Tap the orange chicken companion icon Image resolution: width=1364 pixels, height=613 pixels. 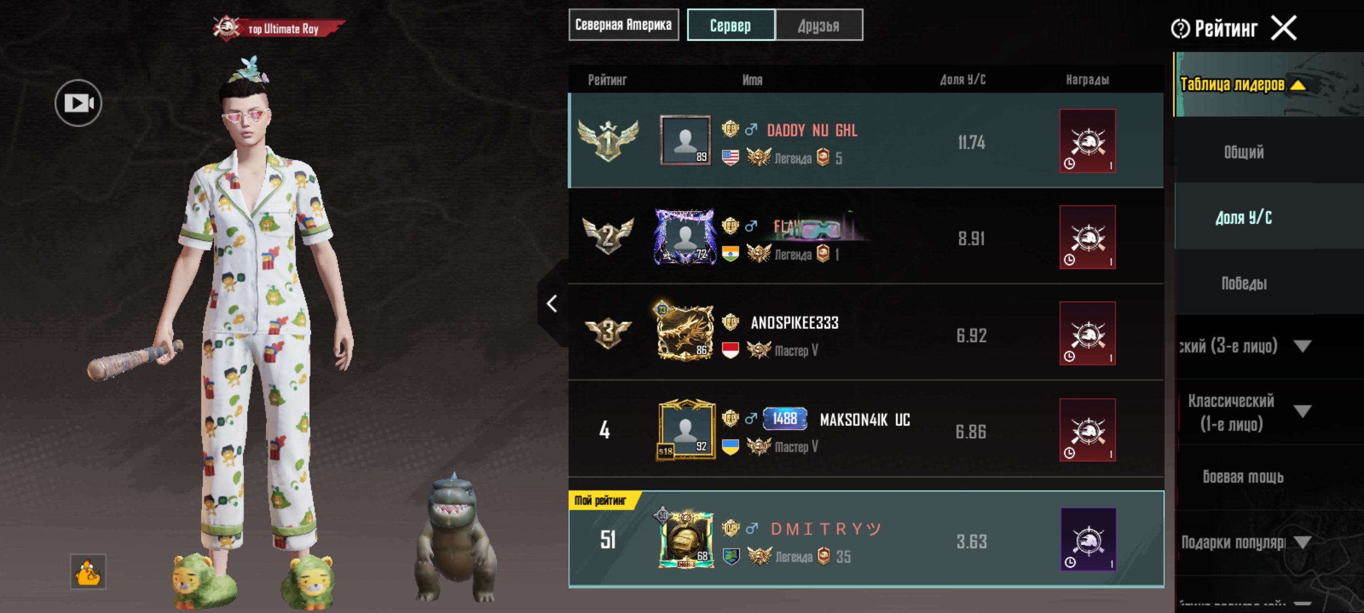point(88,572)
